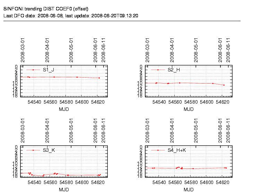Click the MJD axis label under S4_H+K plot
The height and width of the screenshot is (192, 253).
click(x=189, y=190)
